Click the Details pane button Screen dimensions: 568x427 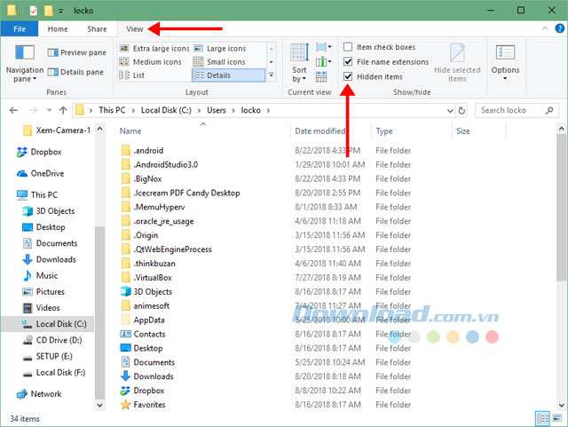(75, 72)
